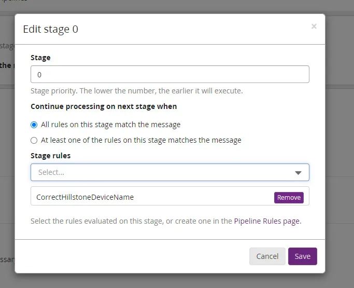Click the stage priority help text
The height and width of the screenshot is (288, 354).
coord(136,91)
